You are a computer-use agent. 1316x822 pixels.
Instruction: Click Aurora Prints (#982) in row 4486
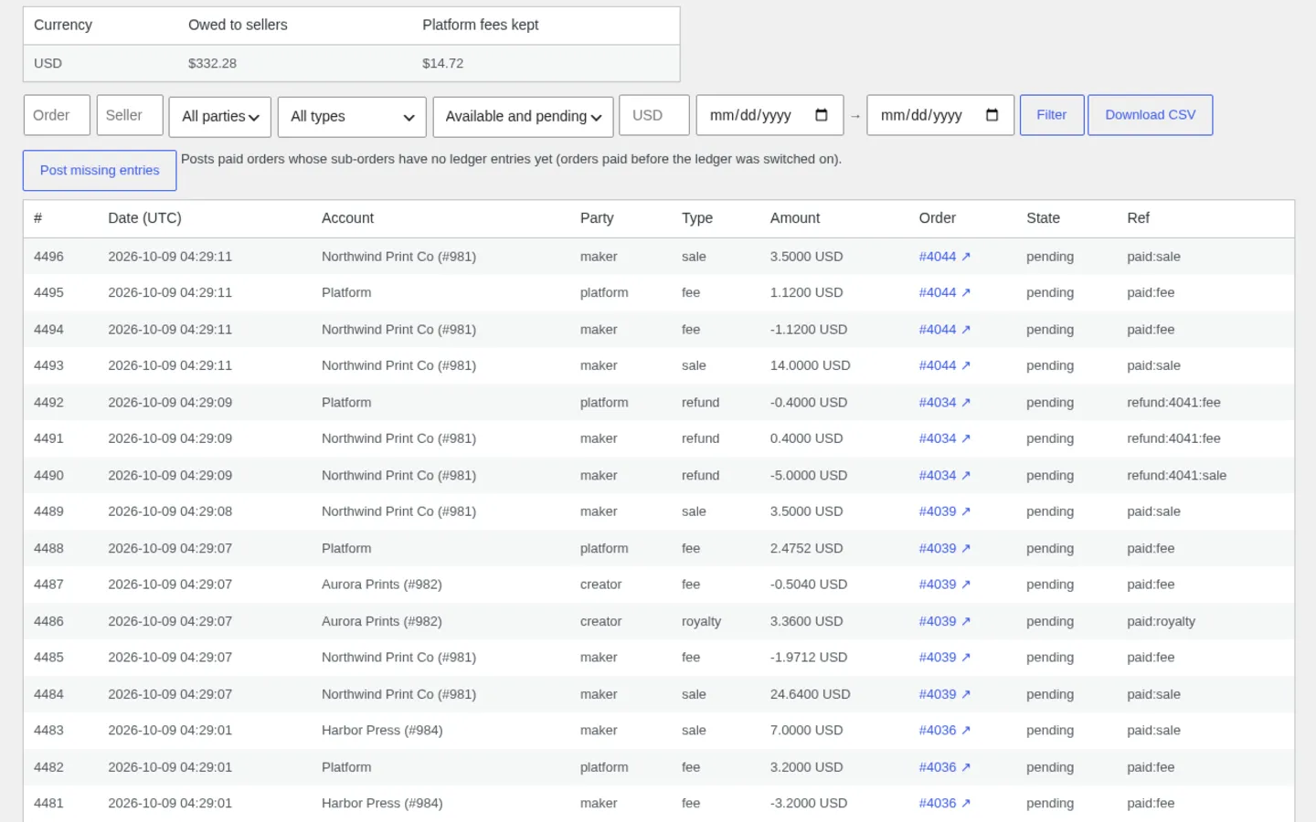click(382, 621)
